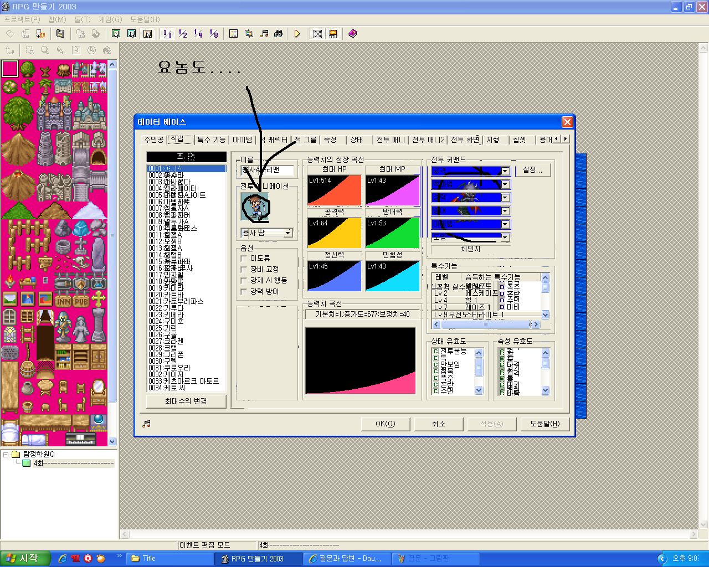The height and width of the screenshot is (567, 709).
Task: Click the 설정... button
Action: tap(533, 170)
